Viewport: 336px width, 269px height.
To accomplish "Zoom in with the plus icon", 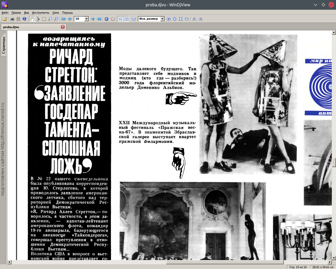I will coord(169,19).
